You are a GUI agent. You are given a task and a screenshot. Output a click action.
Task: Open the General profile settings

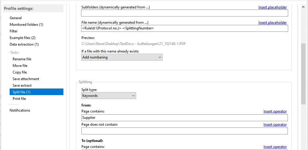[x=16, y=18]
